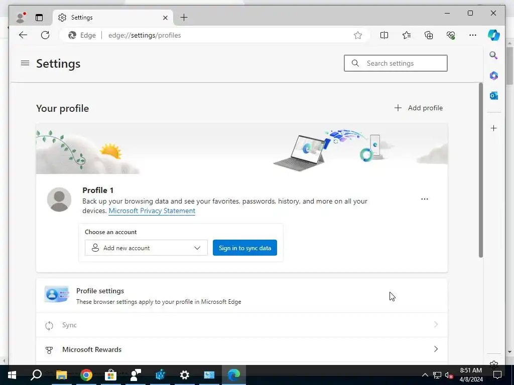Open Microsoft Store from taskbar
This screenshot has height=385, width=514.
111,375
